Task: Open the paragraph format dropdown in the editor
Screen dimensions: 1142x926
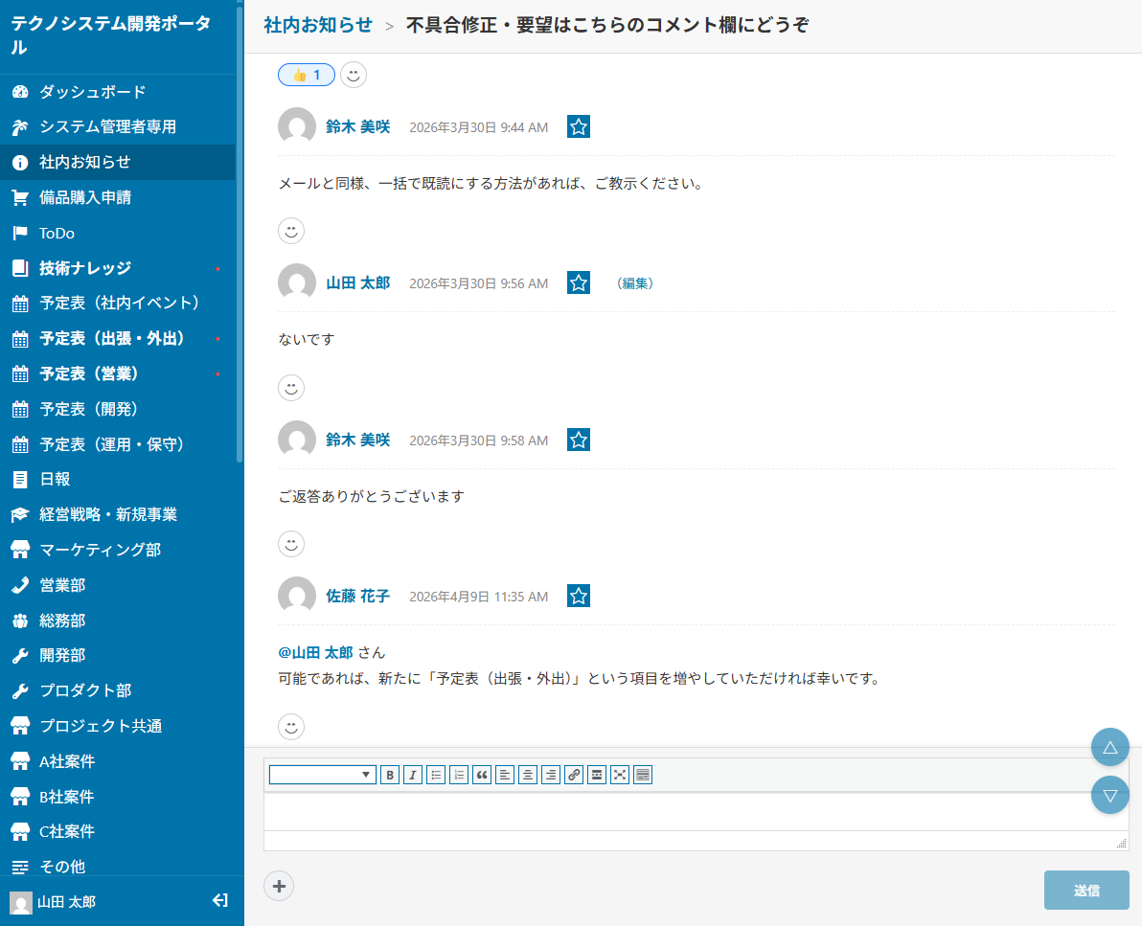Action: click(x=322, y=775)
